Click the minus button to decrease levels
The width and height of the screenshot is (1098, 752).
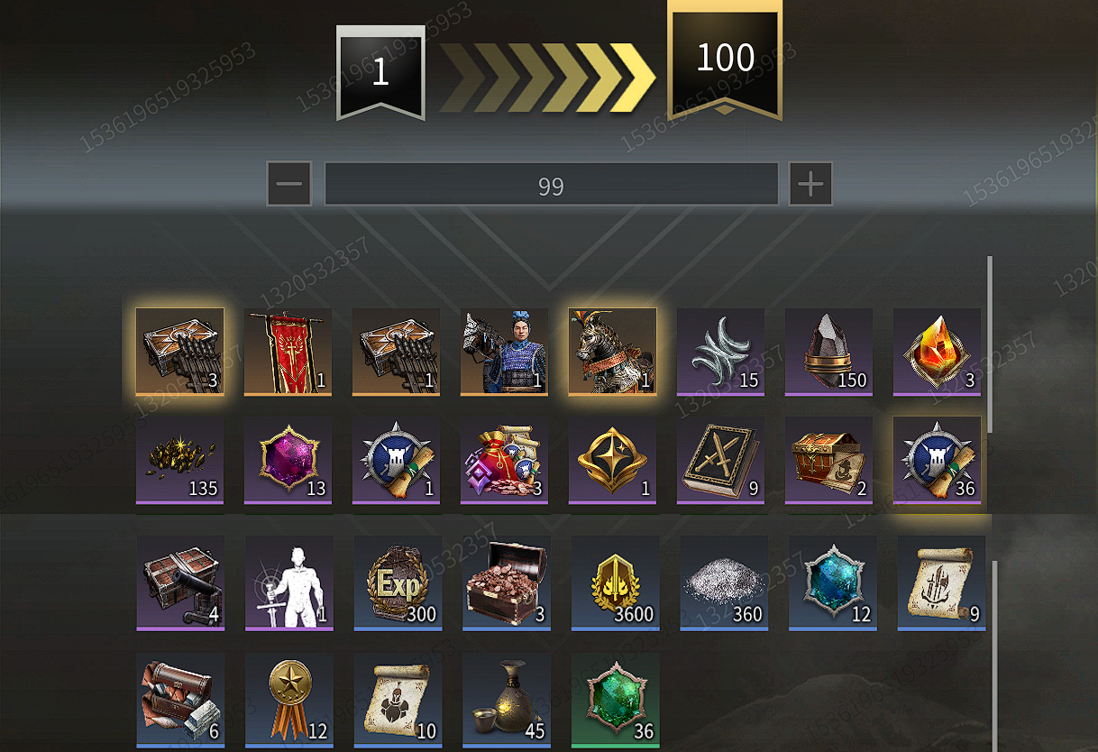point(289,184)
